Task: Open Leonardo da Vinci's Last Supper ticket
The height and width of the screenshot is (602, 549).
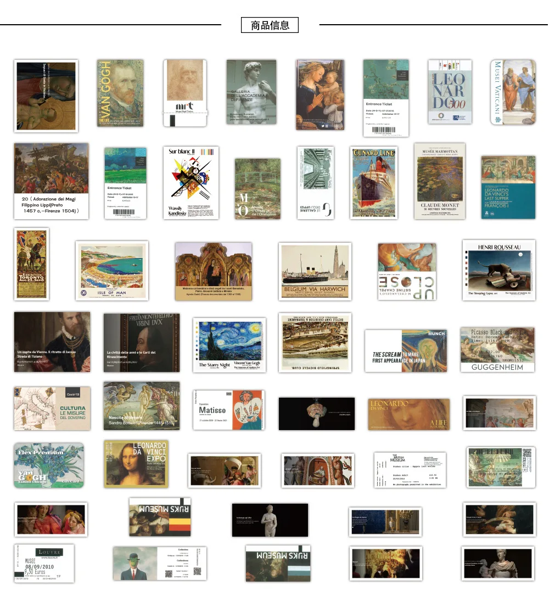Action: (x=508, y=187)
